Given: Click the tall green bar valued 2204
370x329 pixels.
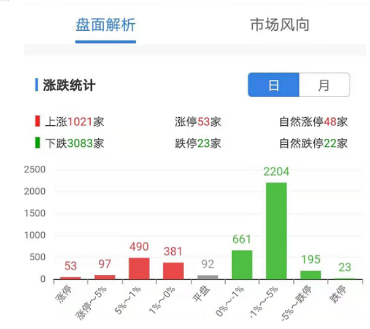Looking at the screenshot, I should (276, 231).
